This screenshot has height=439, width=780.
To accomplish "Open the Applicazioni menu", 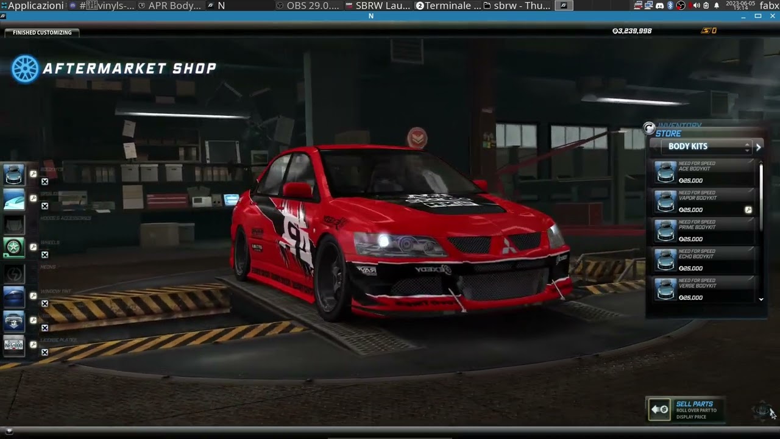I will [32, 5].
